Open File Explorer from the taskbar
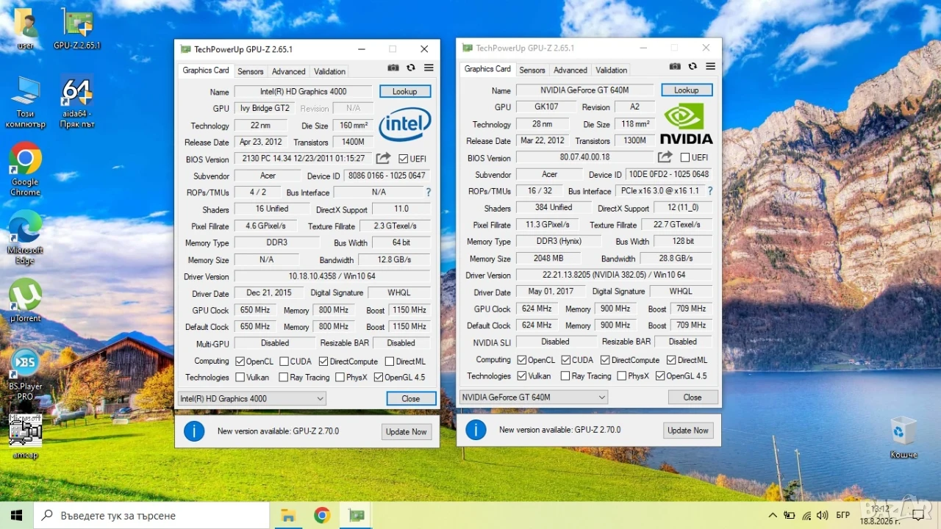This screenshot has width=941, height=529. [288, 515]
